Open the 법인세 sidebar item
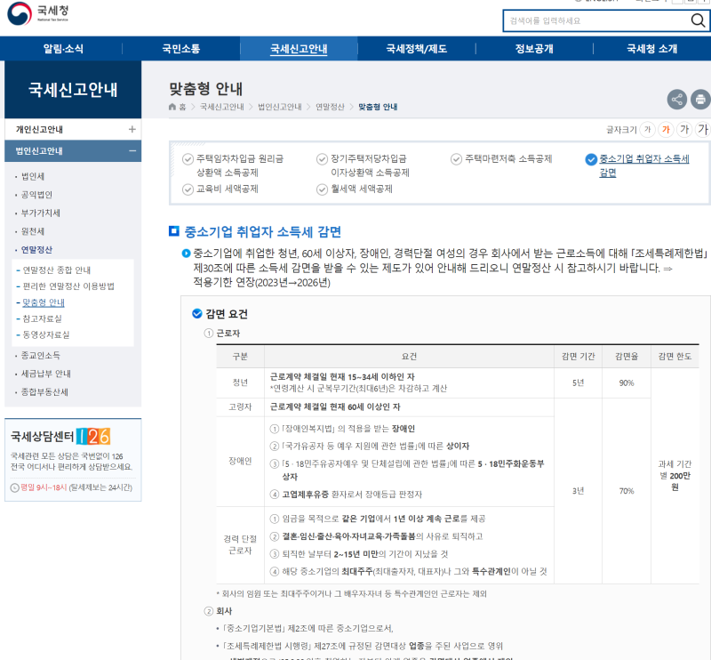This screenshot has width=711, height=660. click(x=33, y=176)
